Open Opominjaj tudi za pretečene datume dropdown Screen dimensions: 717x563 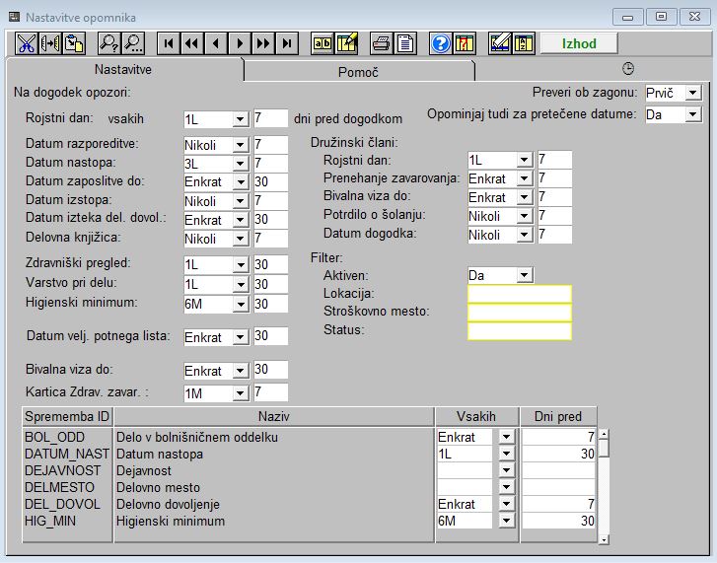[692, 113]
